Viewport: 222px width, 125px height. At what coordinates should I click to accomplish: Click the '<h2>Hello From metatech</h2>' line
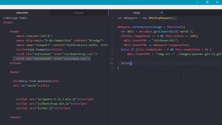(36, 81)
